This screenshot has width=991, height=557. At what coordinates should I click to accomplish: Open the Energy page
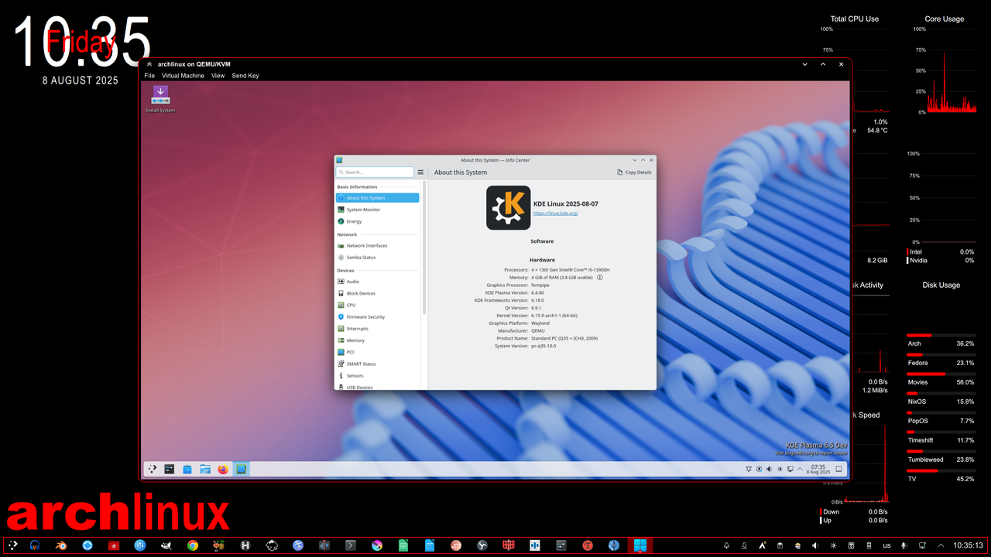(x=378, y=221)
